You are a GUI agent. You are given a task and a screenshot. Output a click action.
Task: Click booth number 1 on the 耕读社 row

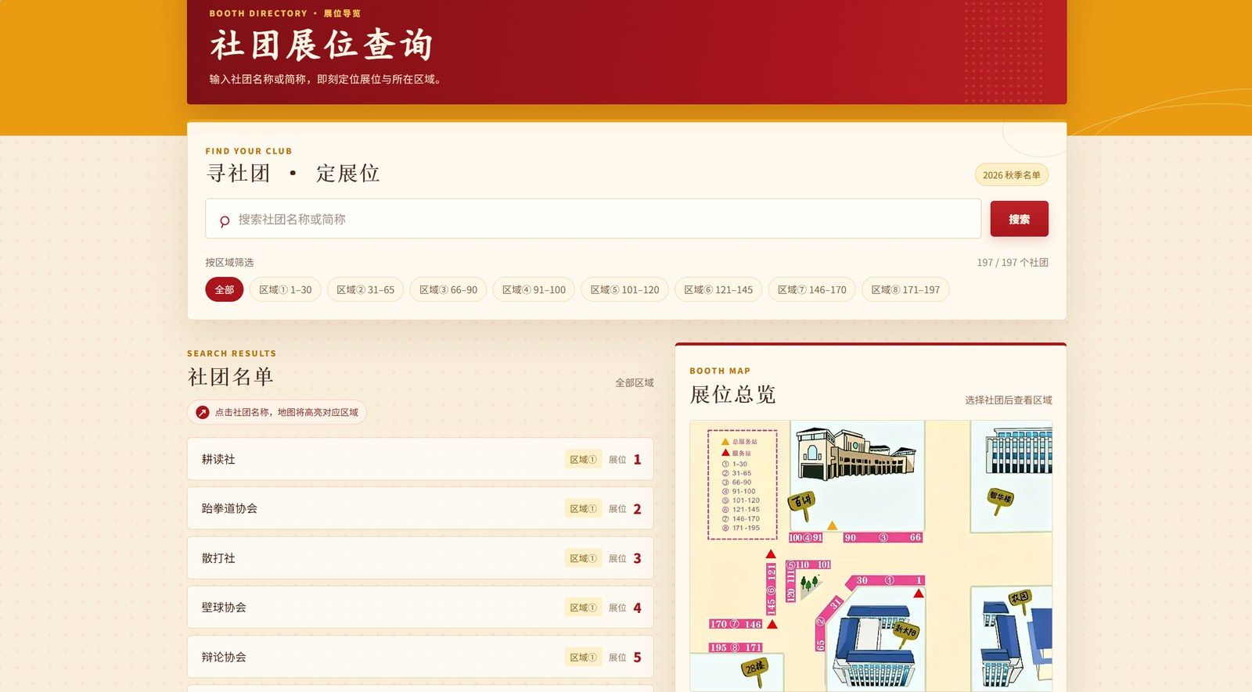coord(637,459)
